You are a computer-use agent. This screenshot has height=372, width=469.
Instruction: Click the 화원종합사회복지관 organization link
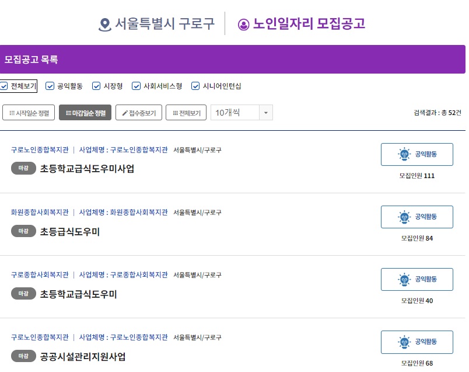click(x=40, y=213)
